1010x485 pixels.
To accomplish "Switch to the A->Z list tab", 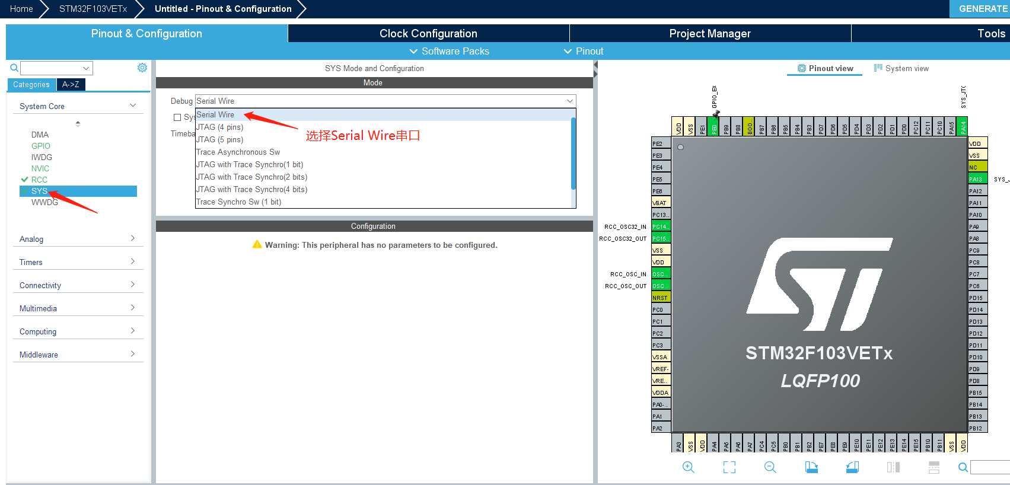I will click(x=71, y=84).
